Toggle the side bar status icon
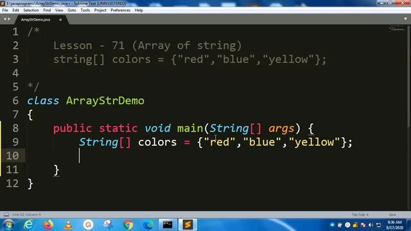This screenshot has height=231, width=411. 6,214
